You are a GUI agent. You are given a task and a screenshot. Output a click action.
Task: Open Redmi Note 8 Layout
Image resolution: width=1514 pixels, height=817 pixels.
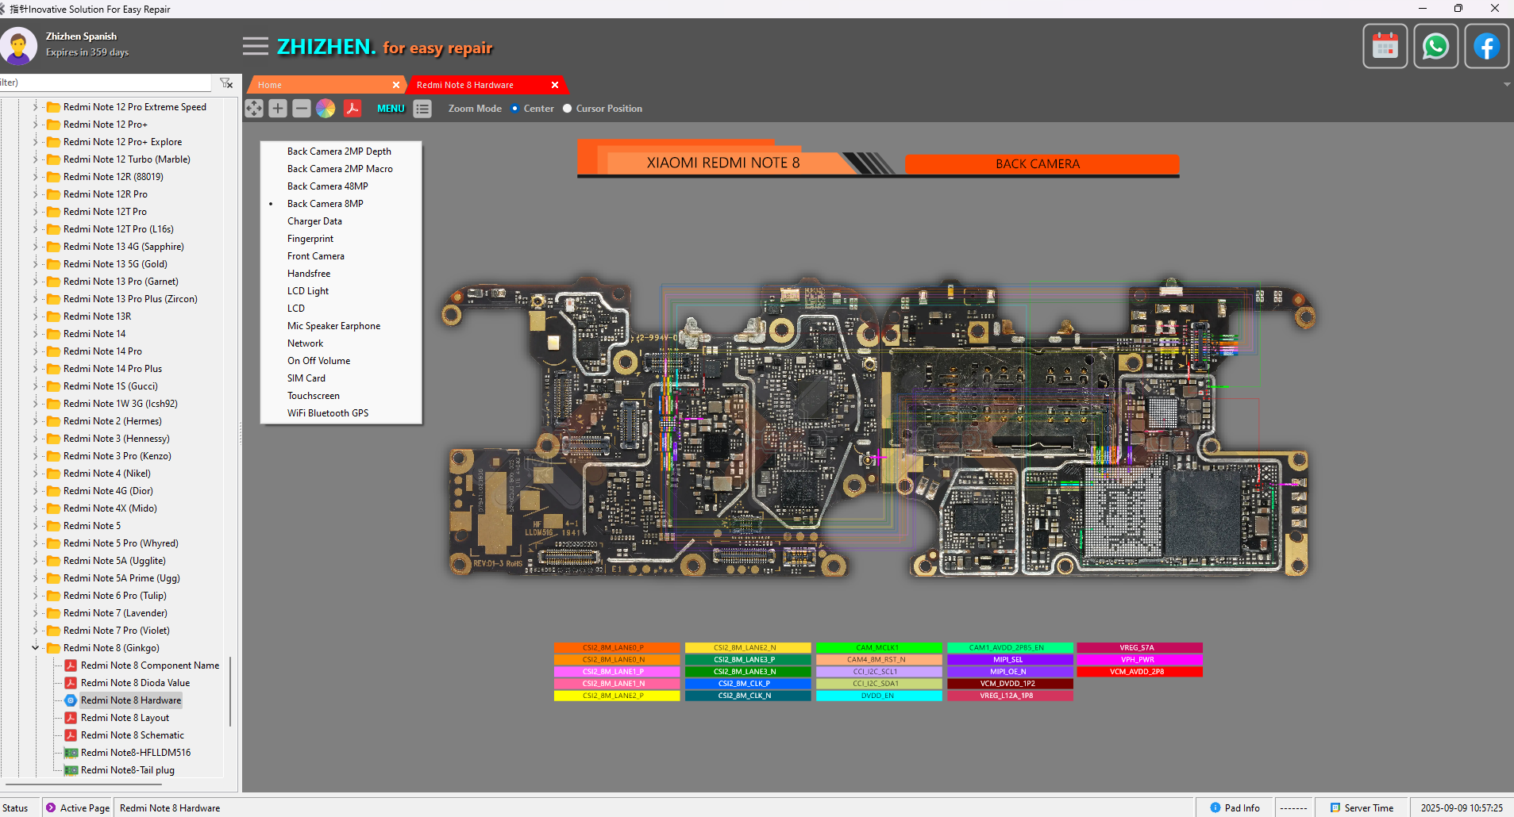click(125, 718)
